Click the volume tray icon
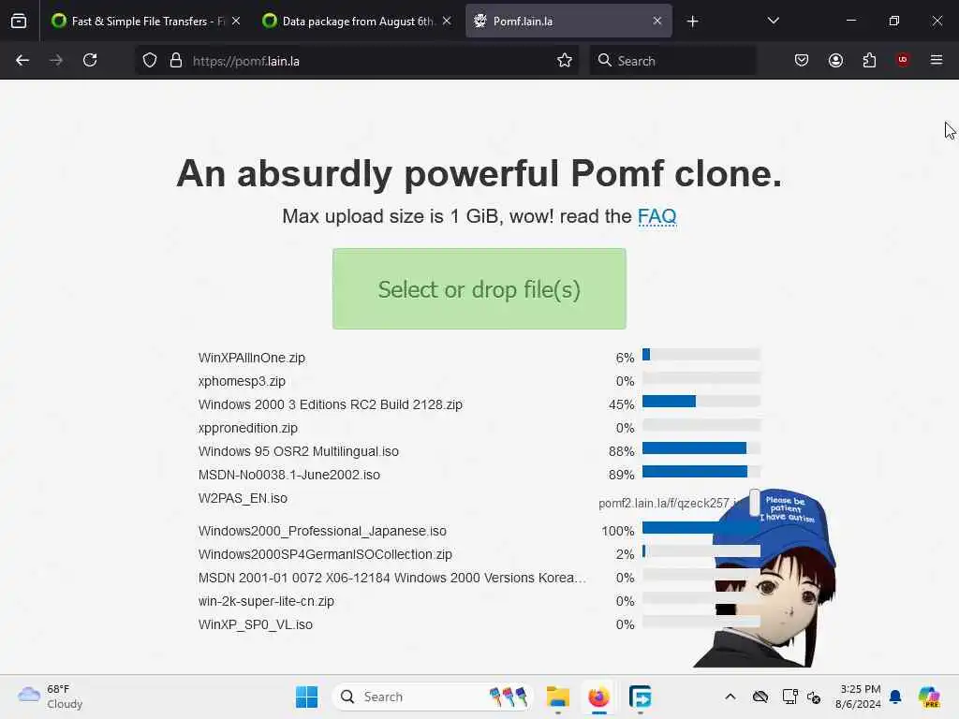This screenshot has width=959, height=719. coord(814,697)
